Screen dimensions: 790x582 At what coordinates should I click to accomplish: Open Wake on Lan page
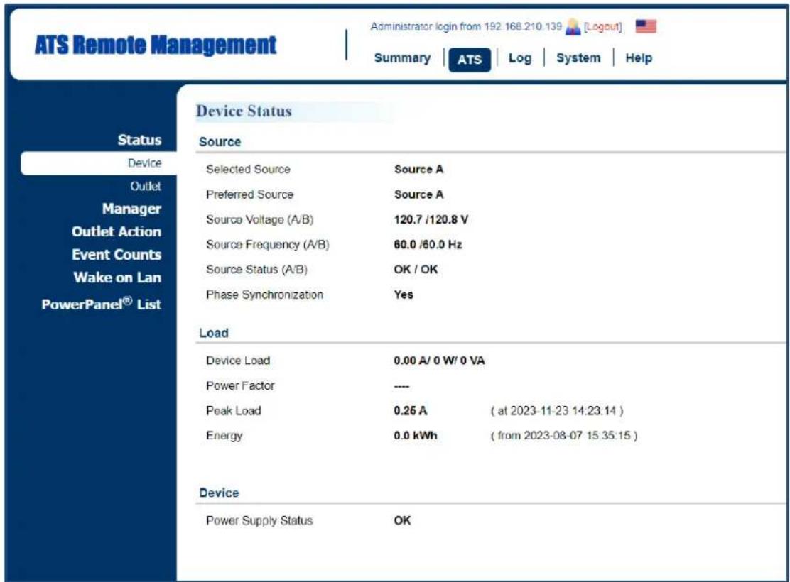[x=117, y=278]
